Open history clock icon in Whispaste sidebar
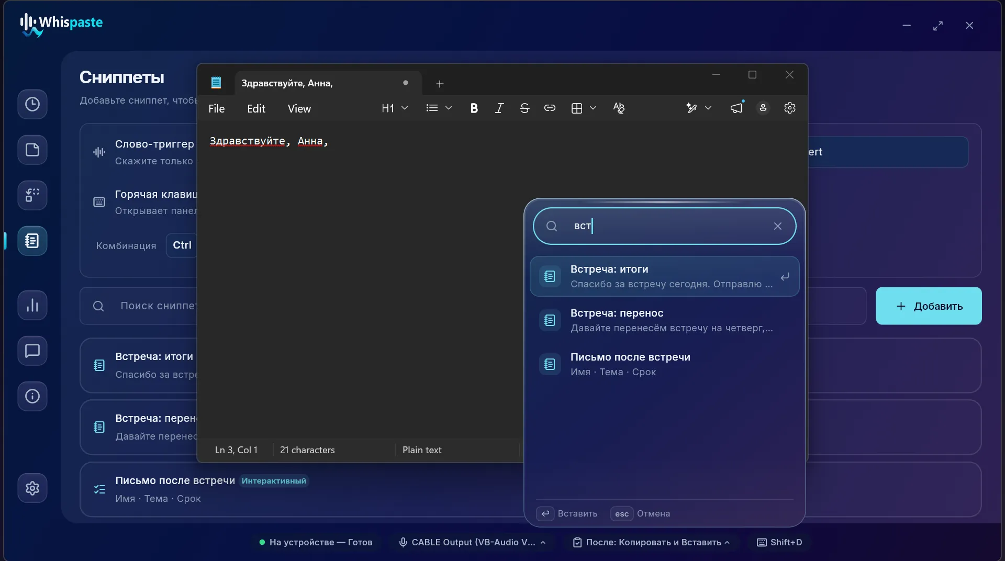Viewport: 1005px width, 561px height. coord(32,104)
